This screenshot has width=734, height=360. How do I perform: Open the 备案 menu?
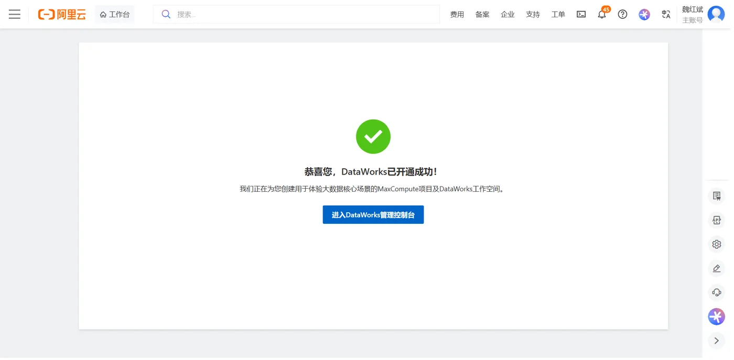click(x=482, y=14)
